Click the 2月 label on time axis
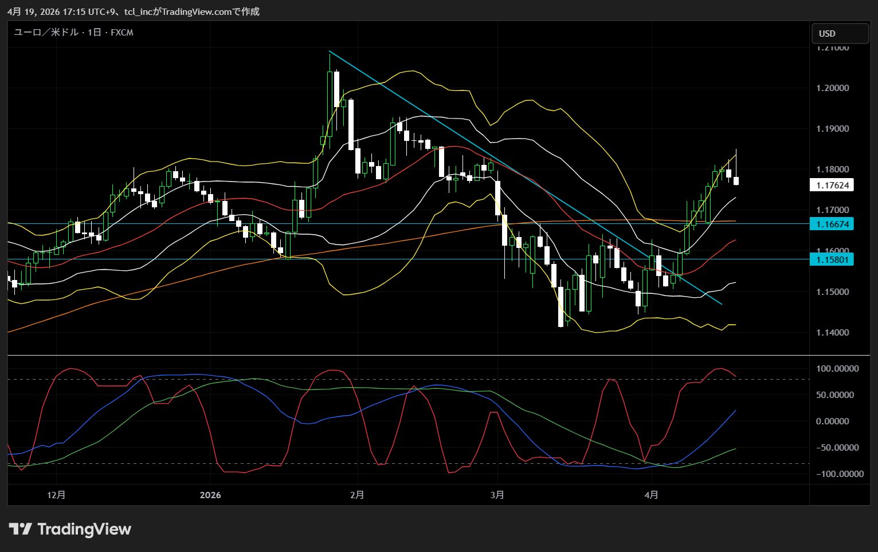The height and width of the screenshot is (552, 878). (357, 495)
